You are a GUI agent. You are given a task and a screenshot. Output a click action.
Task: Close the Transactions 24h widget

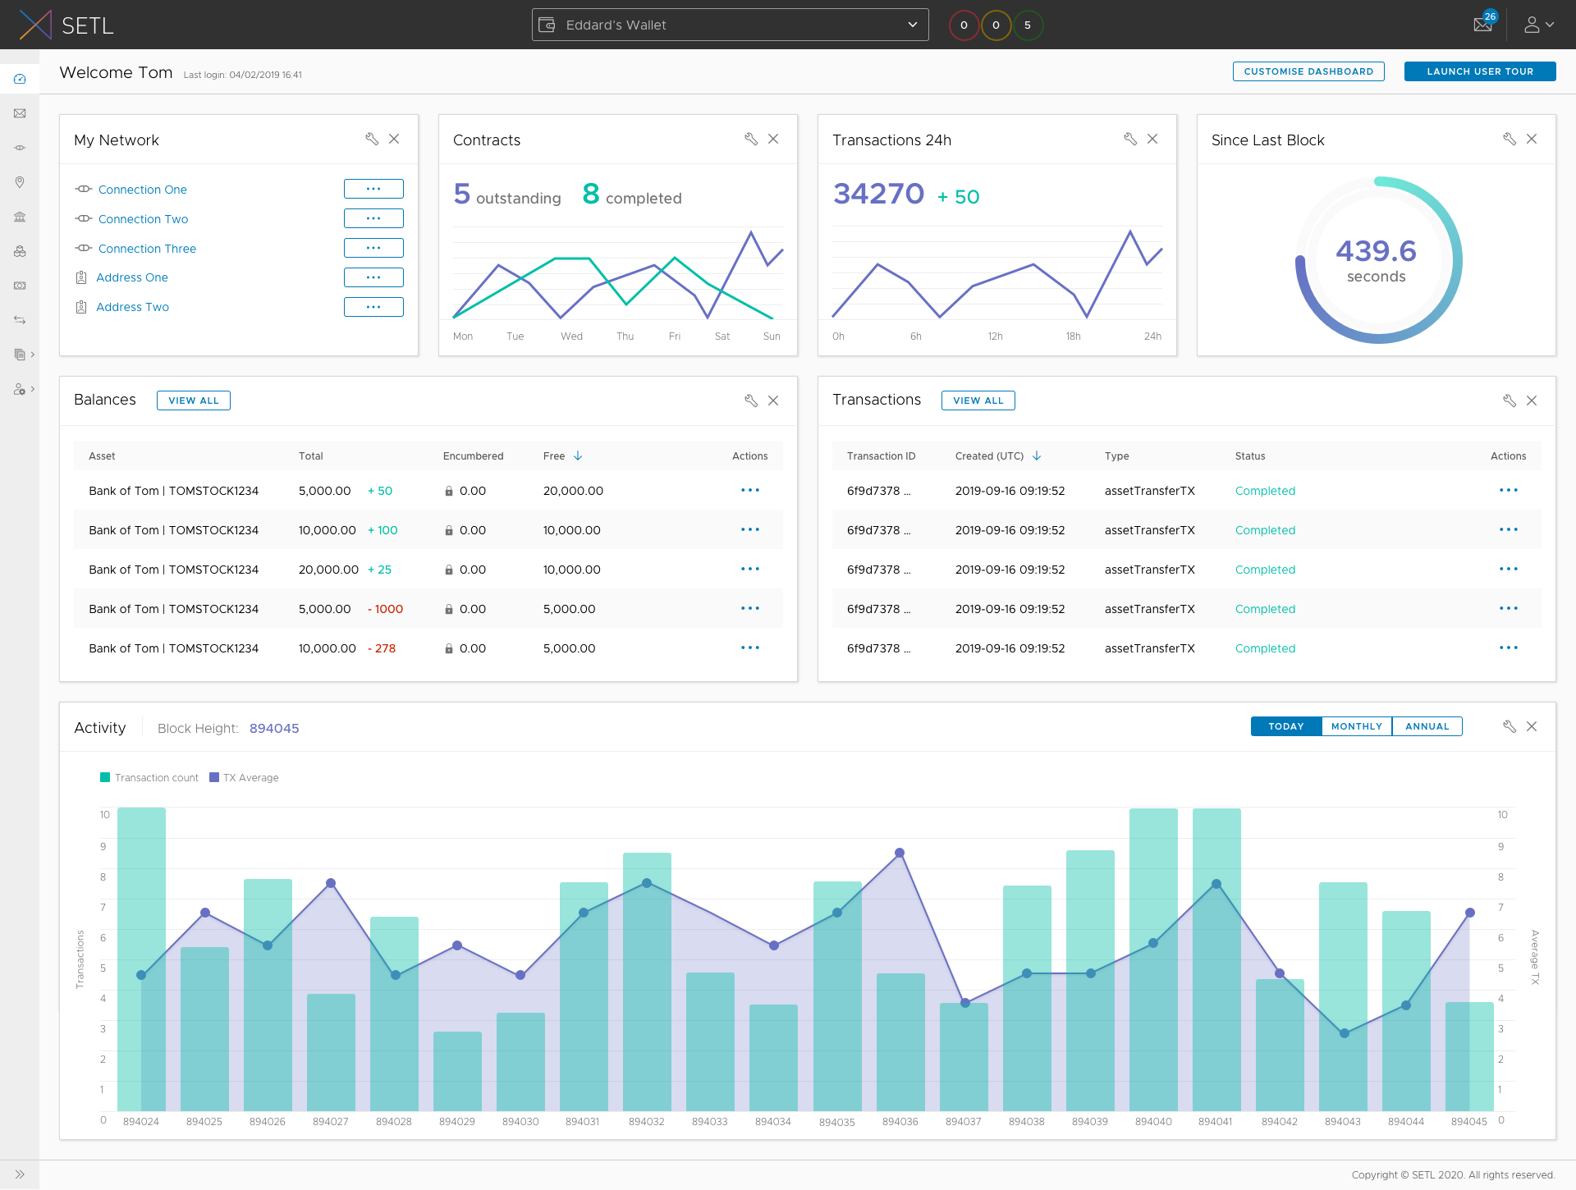(1152, 139)
